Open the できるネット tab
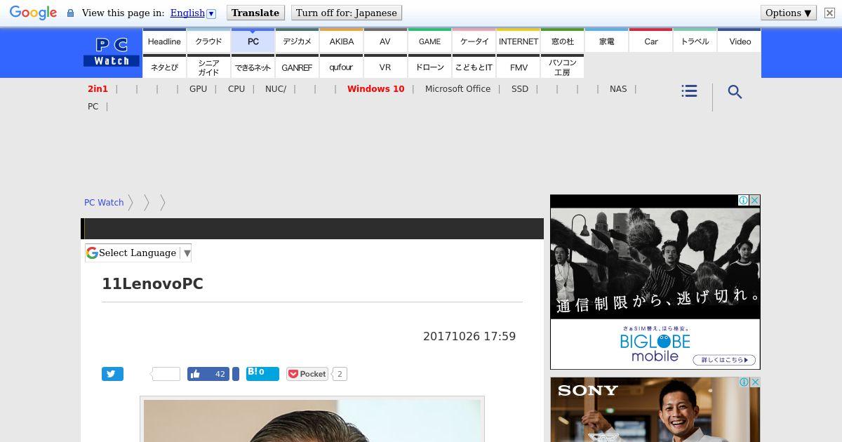 (x=253, y=67)
